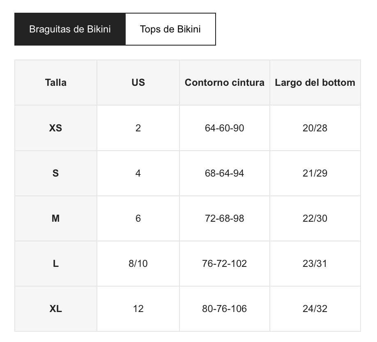
Task: Select the XL size row label
Action: [56, 309]
